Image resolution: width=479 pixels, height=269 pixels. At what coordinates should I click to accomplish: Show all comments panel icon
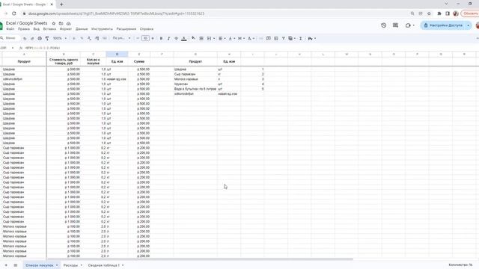click(x=396, y=25)
